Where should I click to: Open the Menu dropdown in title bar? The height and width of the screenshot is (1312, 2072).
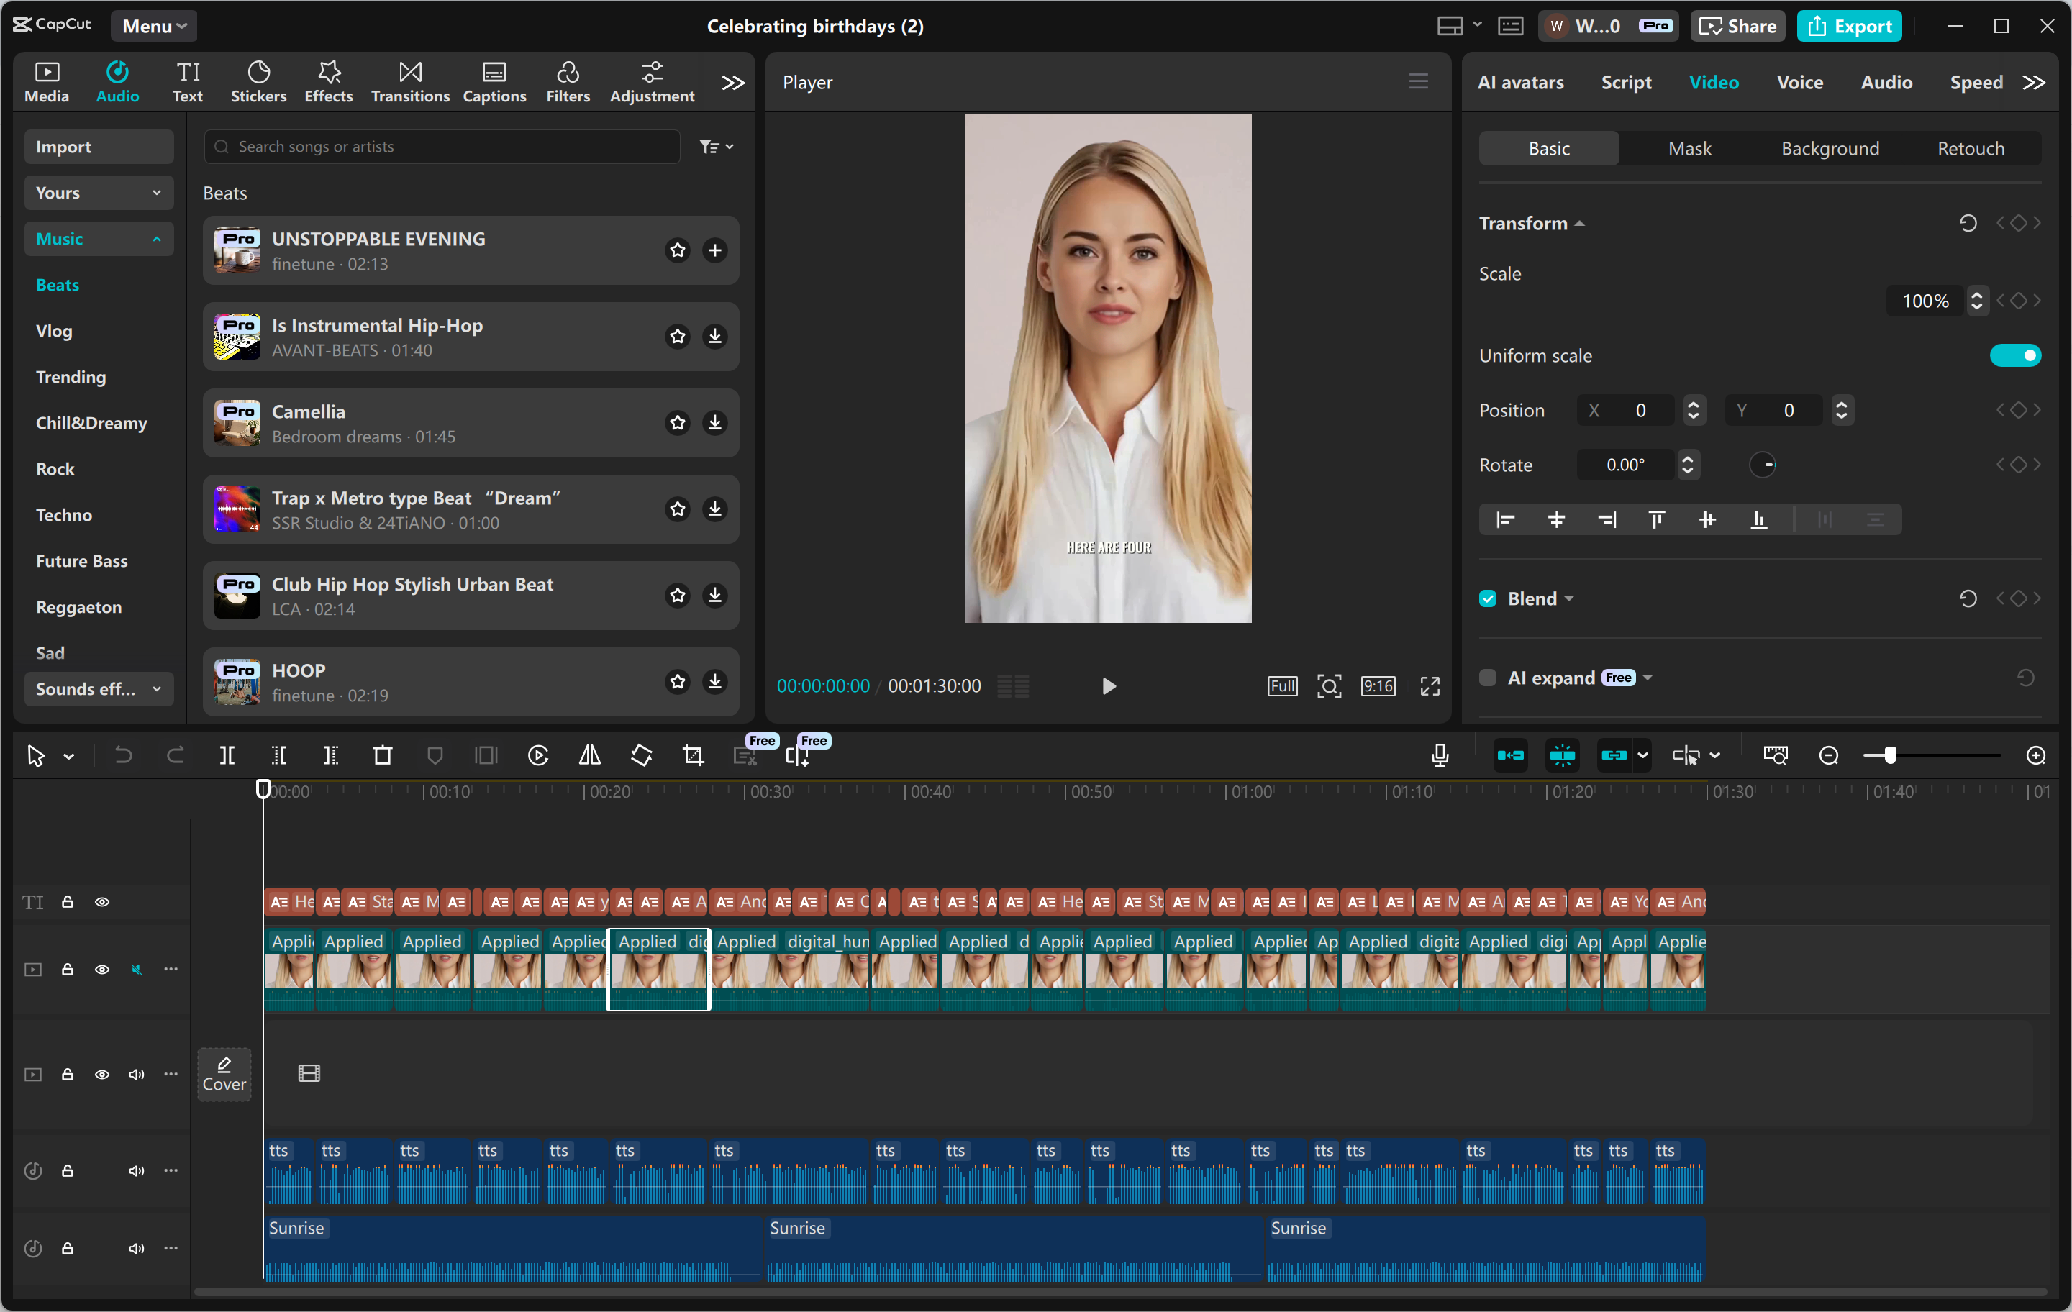(153, 26)
